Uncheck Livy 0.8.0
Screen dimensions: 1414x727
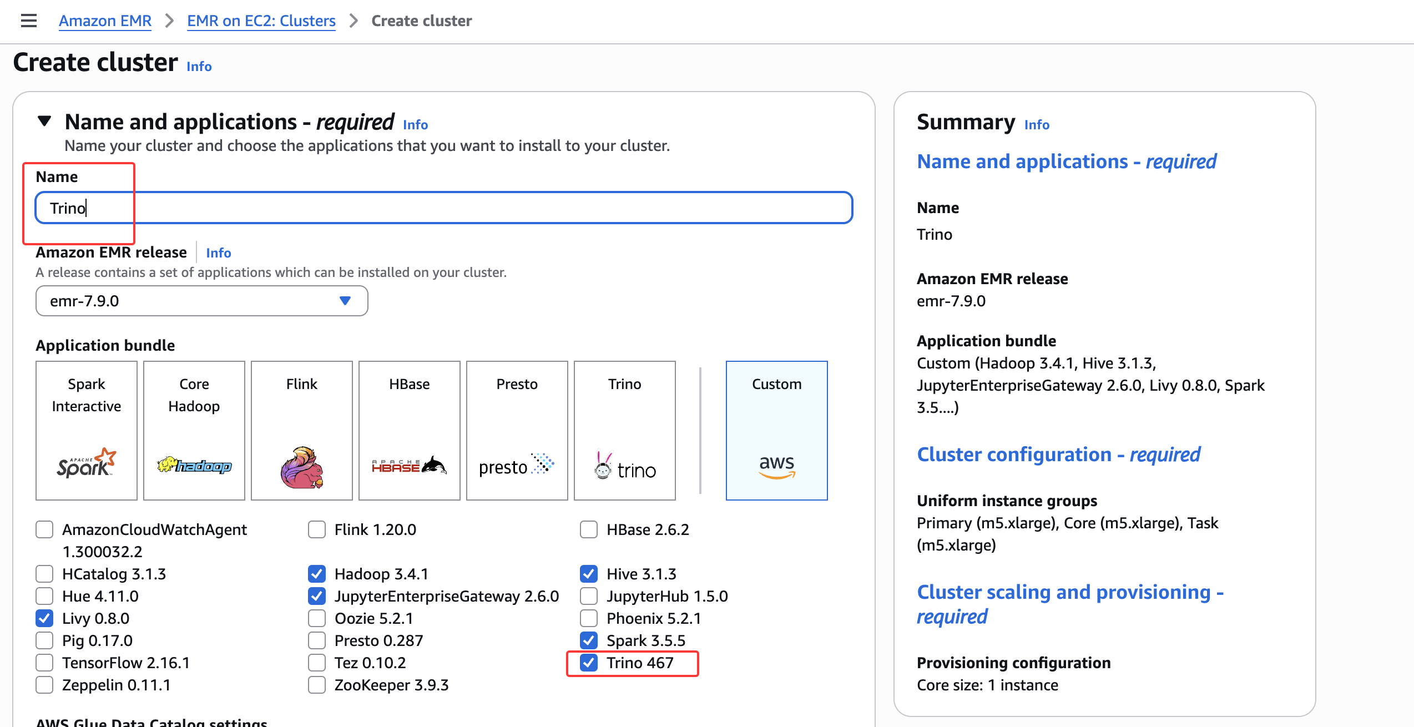click(44, 618)
